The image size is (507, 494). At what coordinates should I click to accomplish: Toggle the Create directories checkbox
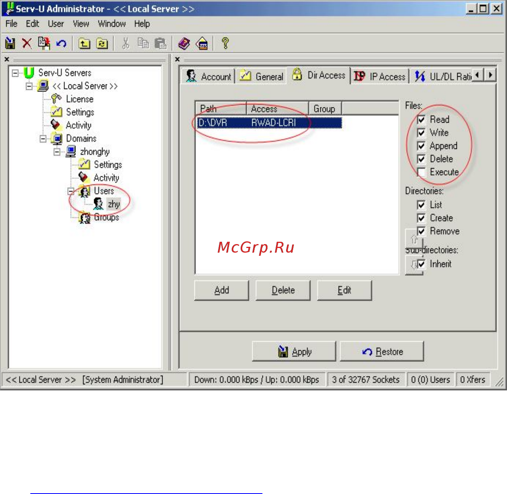[421, 218]
